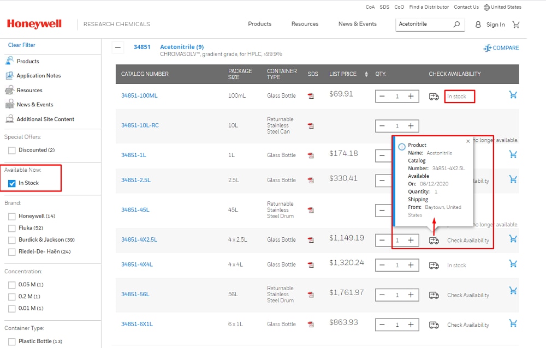
Task: Click the shopping cart icon in header
Action: point(516,25)
